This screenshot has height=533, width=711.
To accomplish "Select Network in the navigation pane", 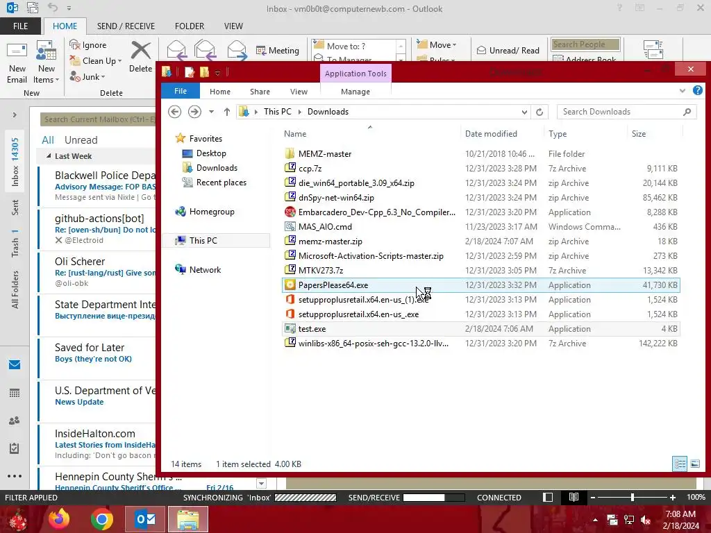I will point(198,270).
